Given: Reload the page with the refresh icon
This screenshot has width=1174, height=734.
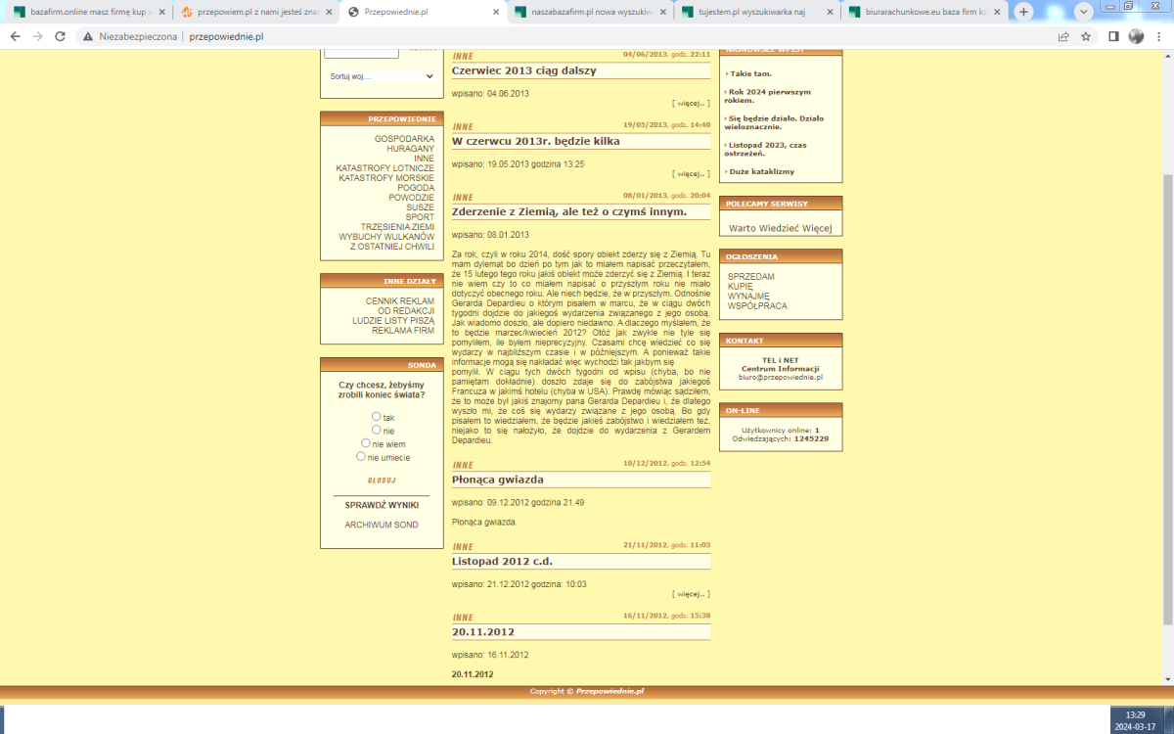Looking at the screenshot, I should (61, 36).
